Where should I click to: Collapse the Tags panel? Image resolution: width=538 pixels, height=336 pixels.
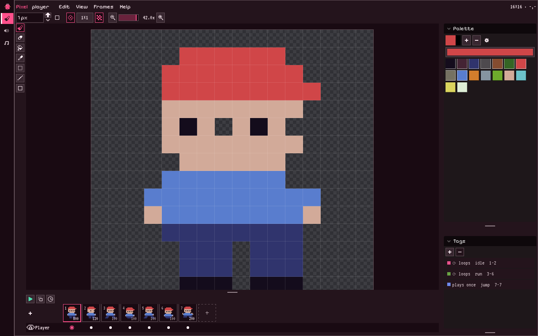click(x=449, y=241)
